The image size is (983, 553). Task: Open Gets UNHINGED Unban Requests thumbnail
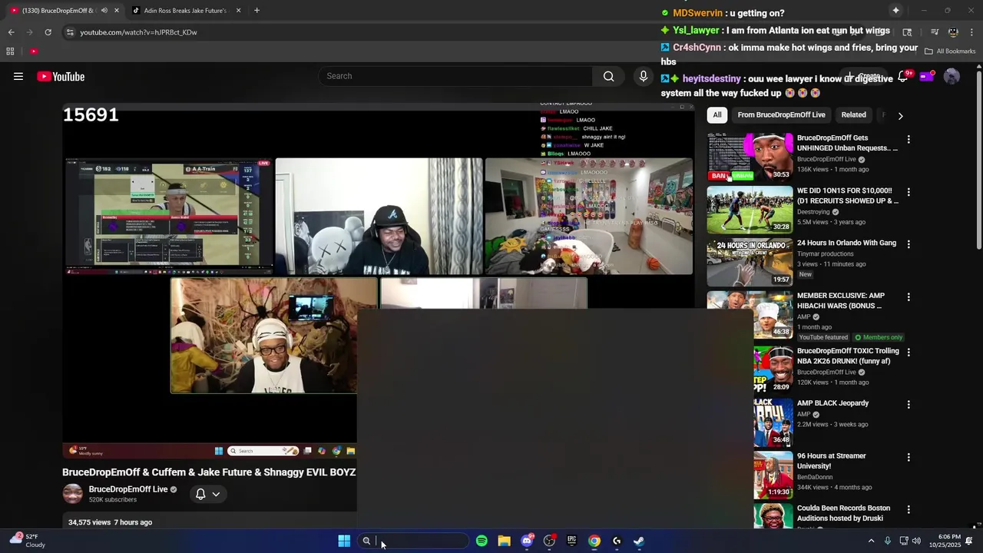(x=750, y=157)
